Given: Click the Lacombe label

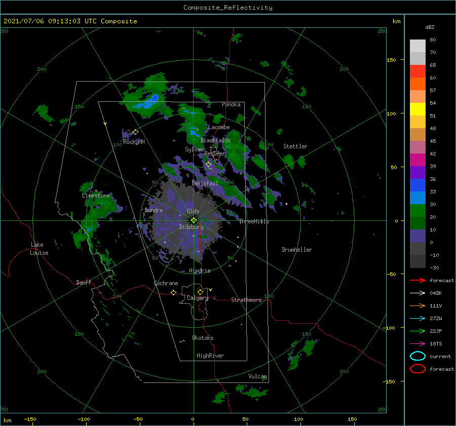Looking at the screenshot, I should pos(219,127).
